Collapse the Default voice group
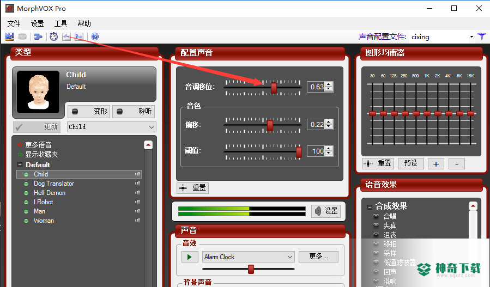This screenshot has height=287, width=490. [20, 164]
